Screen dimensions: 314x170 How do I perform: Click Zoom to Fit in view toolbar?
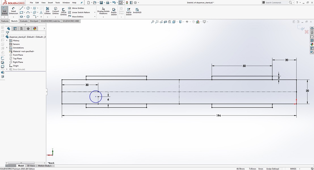(153, 22)
